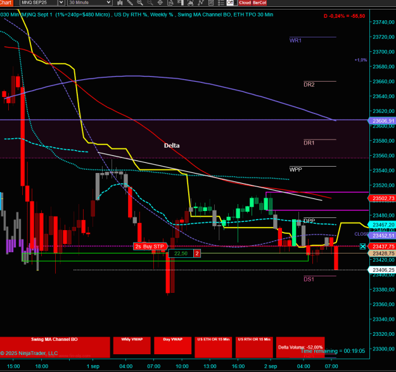The image size is (396, 372).
Task: Click the cyan X order cancel marker
Action: (x=362, y=247)
